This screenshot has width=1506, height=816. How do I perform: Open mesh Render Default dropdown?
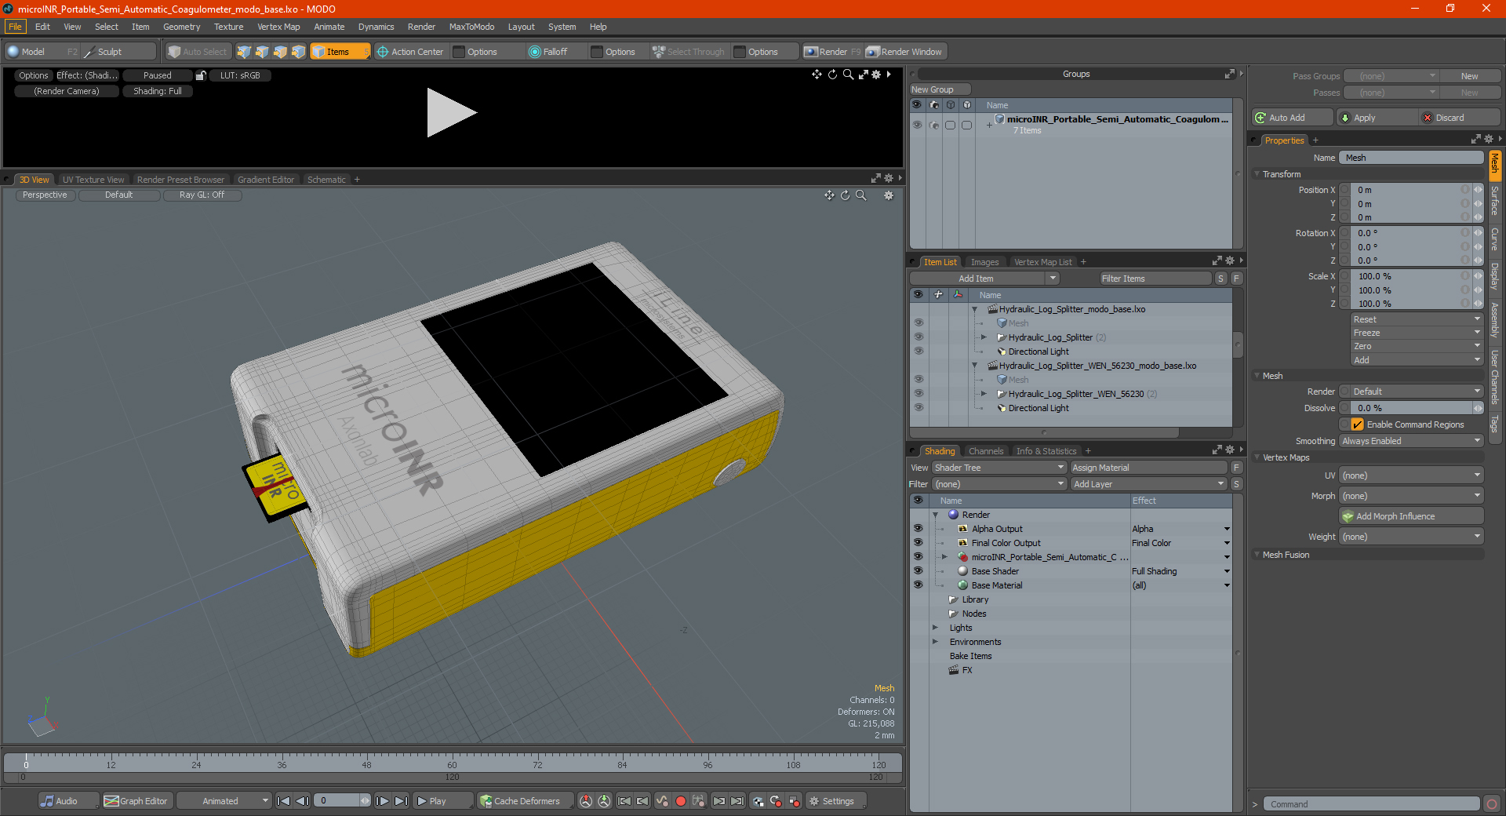coord(1417,392)
